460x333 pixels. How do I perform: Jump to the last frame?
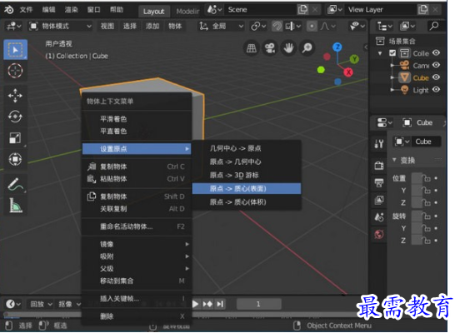220,304
